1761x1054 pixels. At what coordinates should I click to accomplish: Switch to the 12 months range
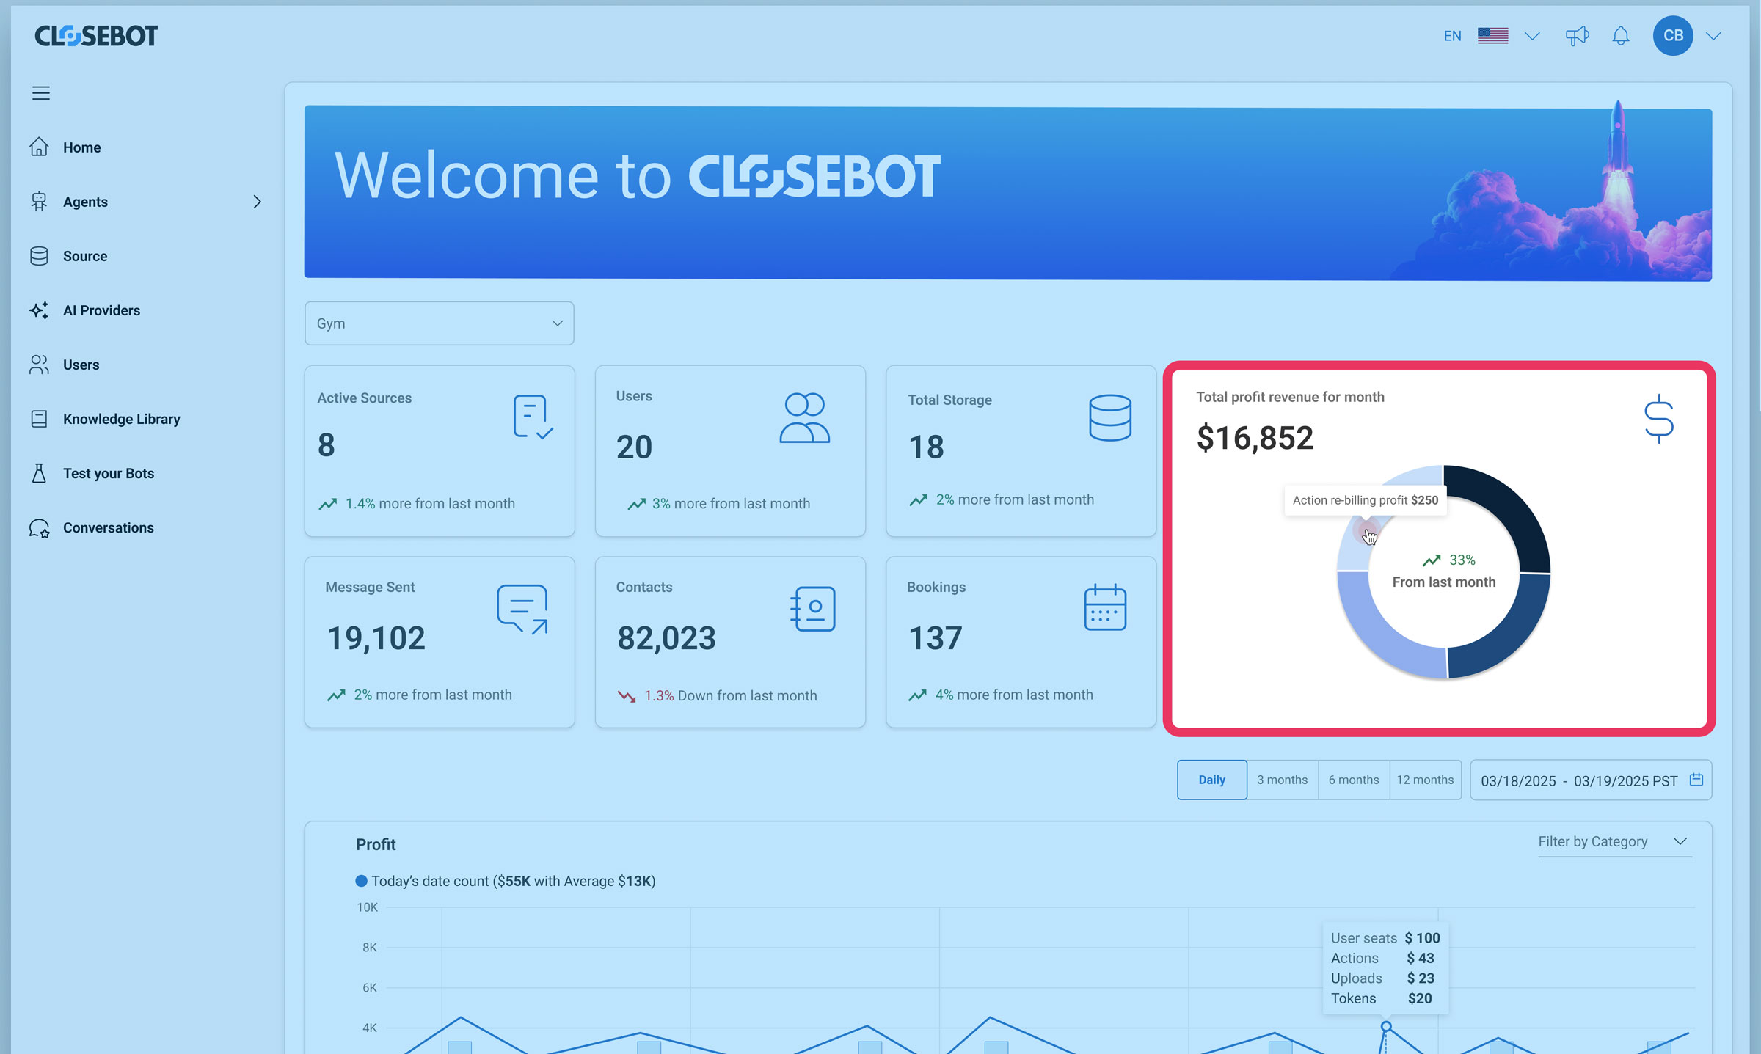1425,780
